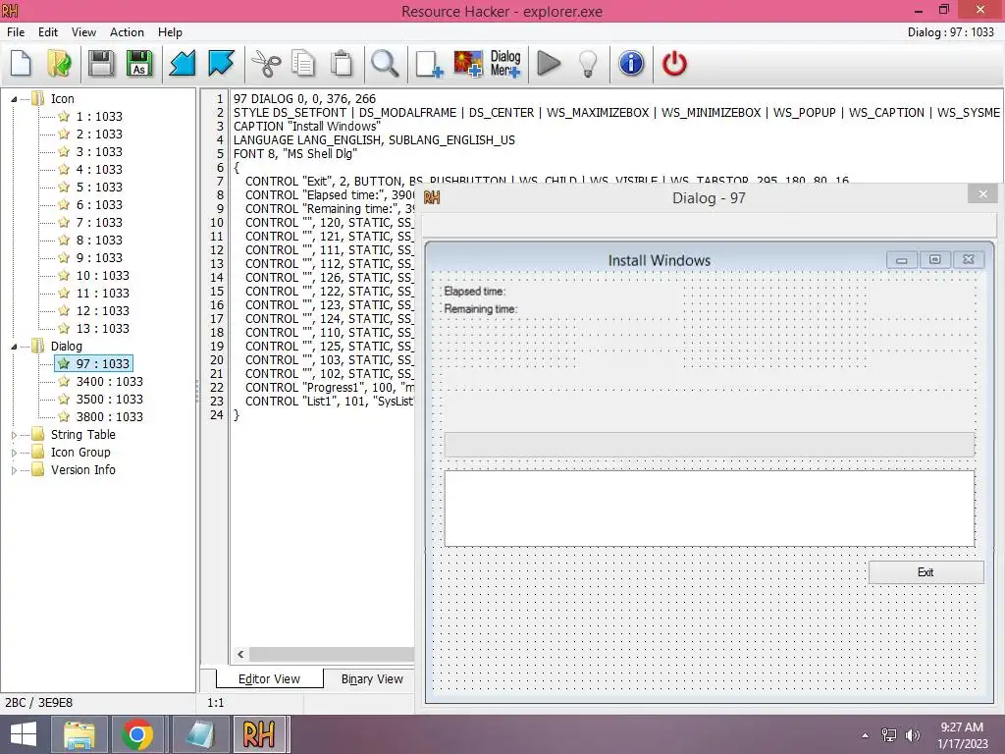Viewport: 1005px width, 754px height.
Task: Click the CAPTION "Install Windows" line in editor
Action: [x=306, y=127]
